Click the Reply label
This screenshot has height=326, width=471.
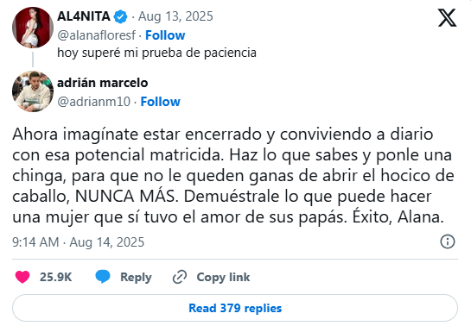pos(136,278)
